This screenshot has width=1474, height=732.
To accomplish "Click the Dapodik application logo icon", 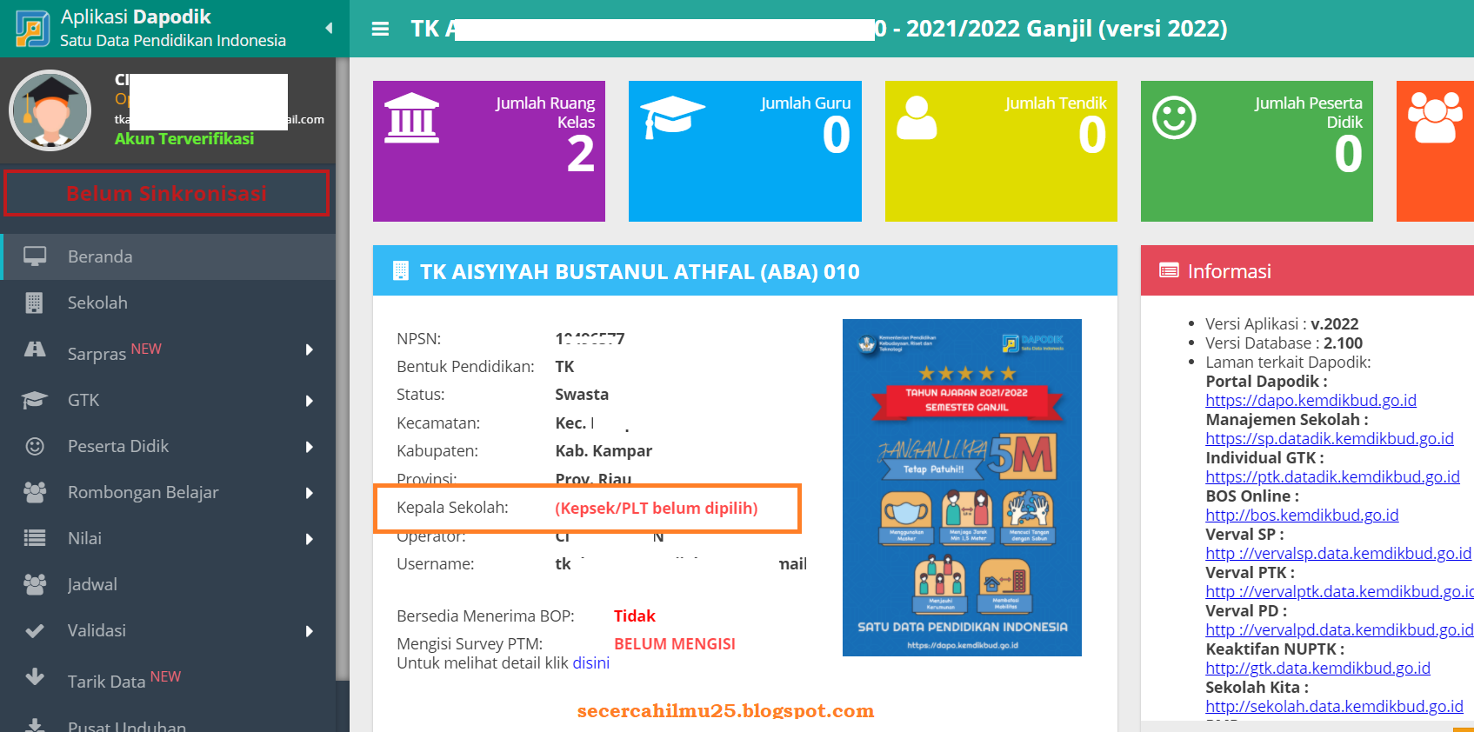I will pyautogui.click(x=33, y=29).
